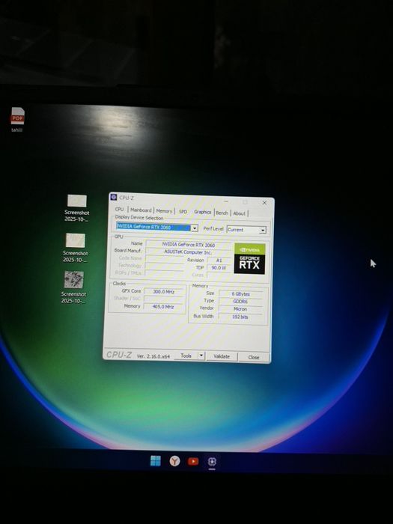The height and width of the screenshot is (524, 393).
Task: Open the middle Screenshot 2025-10 desktop file
Action: click(75, 249)
